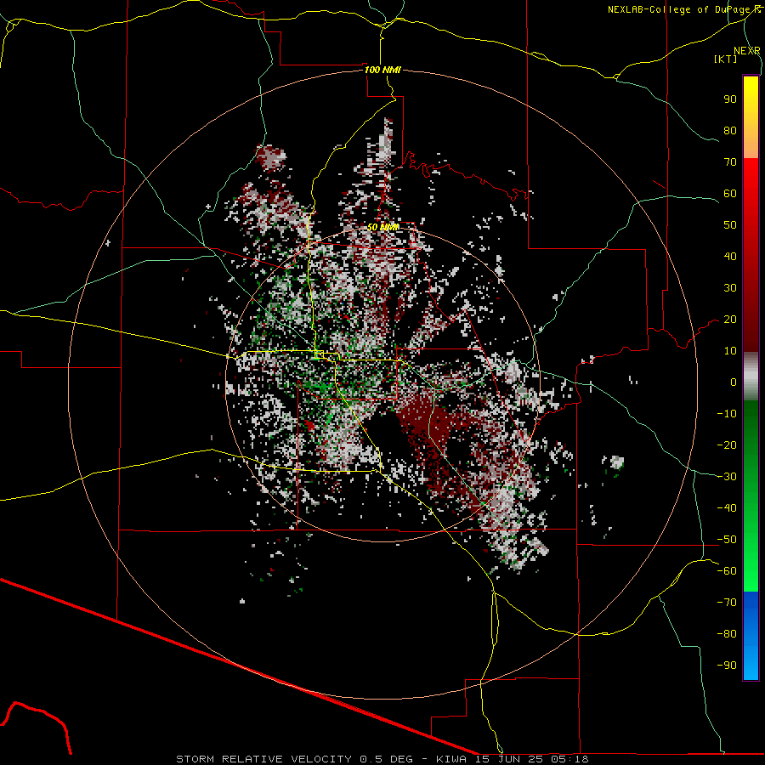The image size is (765, 765).
Task: Click the 50 value on the velocity scale
Action: click(x=730, y=225)
